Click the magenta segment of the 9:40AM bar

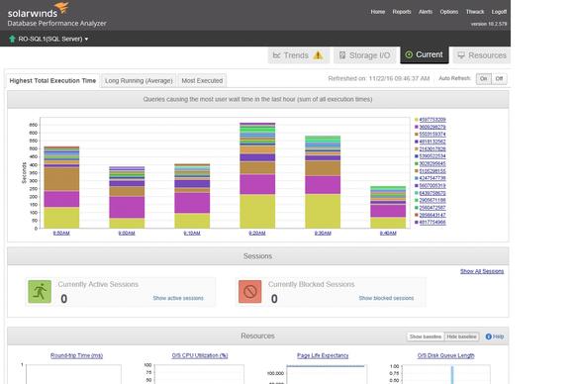(388, 211)
